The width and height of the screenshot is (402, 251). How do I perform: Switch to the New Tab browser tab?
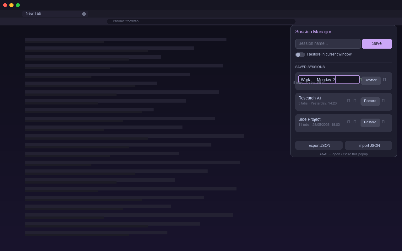pos(55,13)
